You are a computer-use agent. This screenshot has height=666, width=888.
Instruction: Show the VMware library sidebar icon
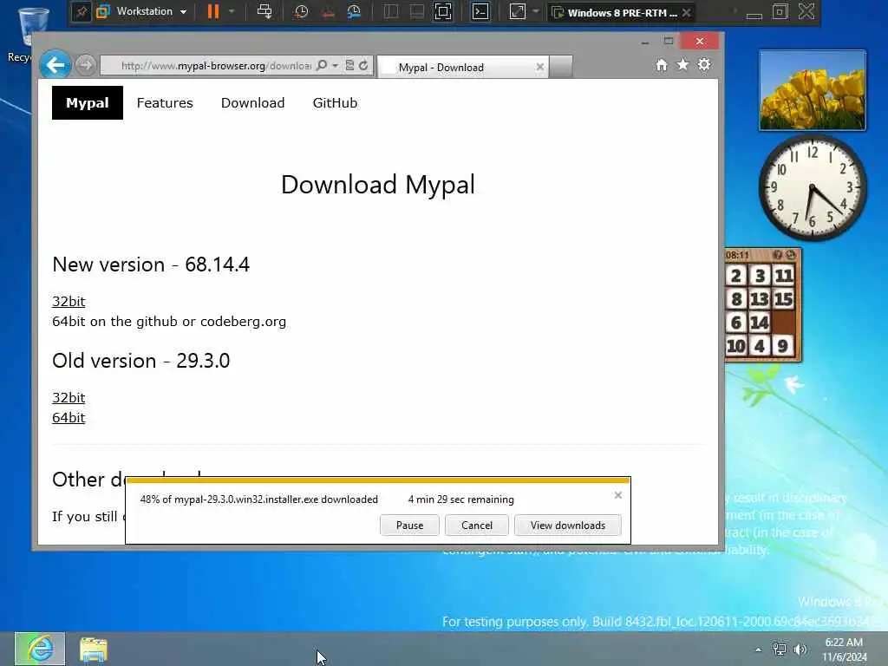click(391, 11)
